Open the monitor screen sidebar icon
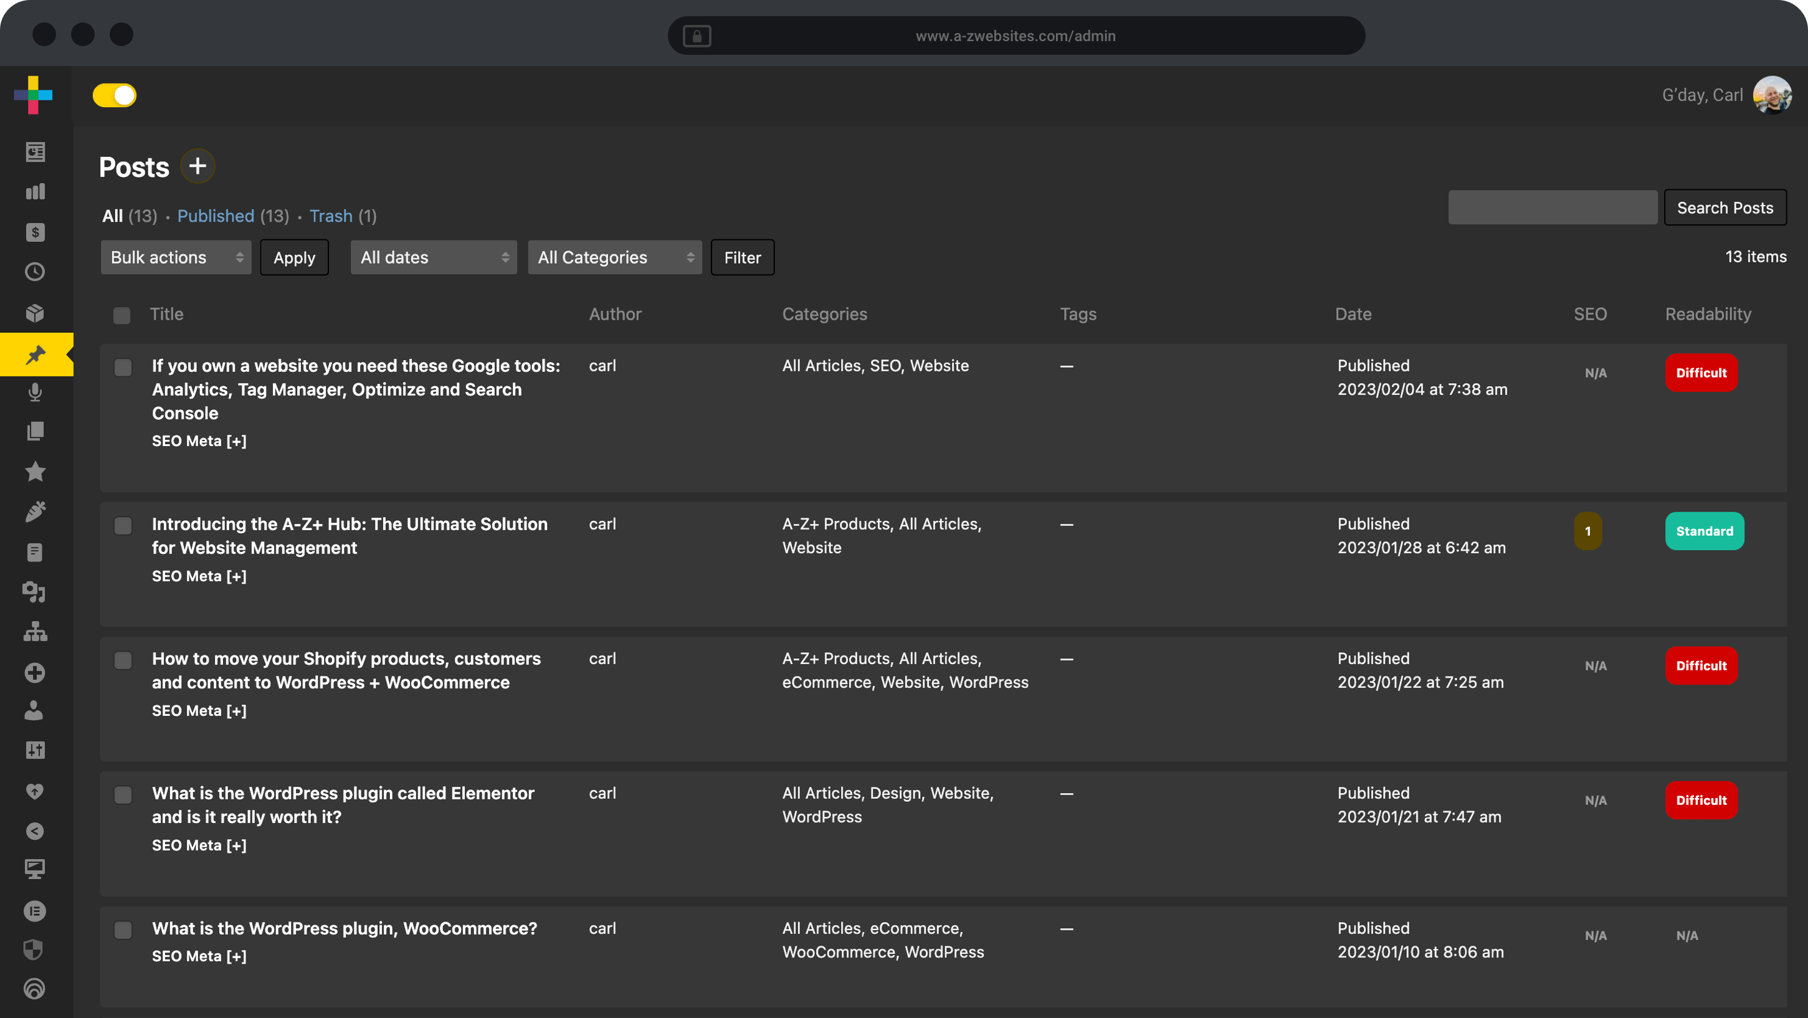The image size is (1808, 1018). (35, 870)
